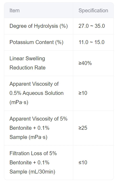Click the 11.0 ~ 15.0 value
This screenshot has width=136, height=184.
tap(91, 42)
